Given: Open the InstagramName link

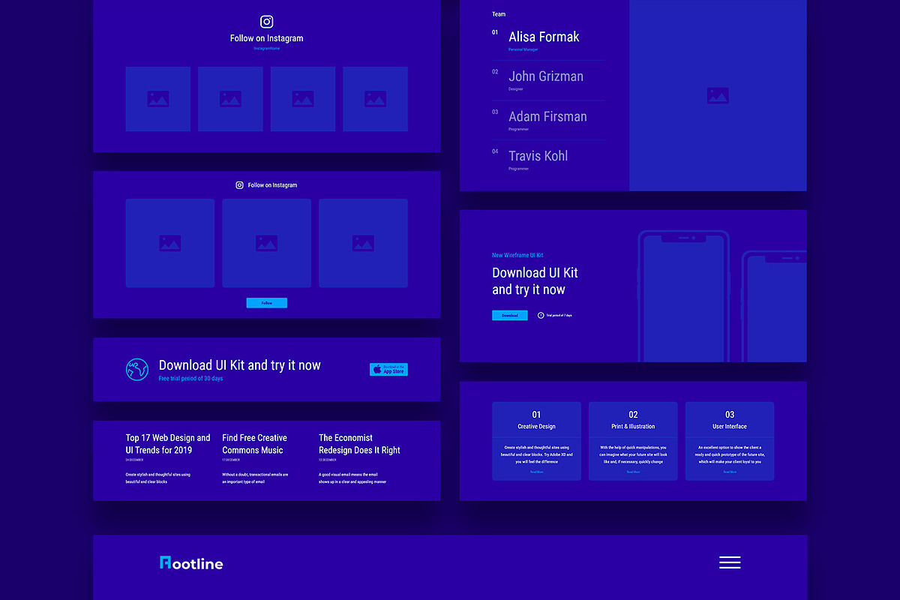Looking at the screenshot, I should (266, 49).
